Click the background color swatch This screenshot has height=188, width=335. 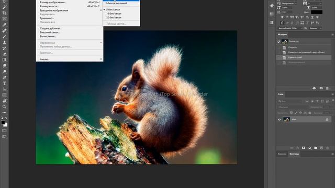pyautogui.click(x=6, y=125)
